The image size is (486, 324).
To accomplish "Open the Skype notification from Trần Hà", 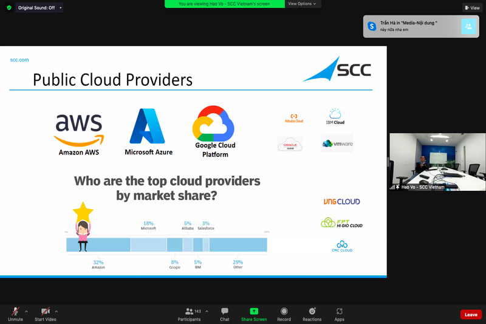I will 421,26.
